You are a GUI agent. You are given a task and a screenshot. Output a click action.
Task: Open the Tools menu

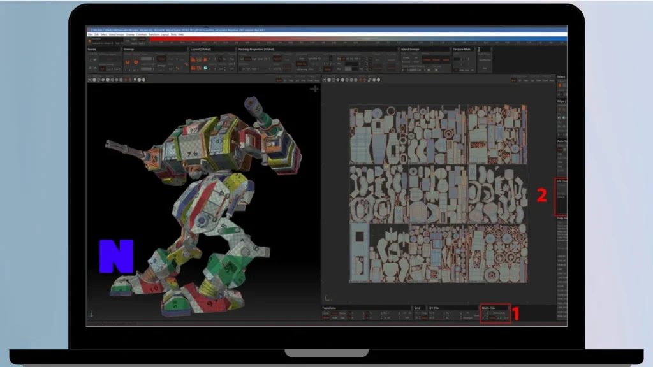point(173,34)
